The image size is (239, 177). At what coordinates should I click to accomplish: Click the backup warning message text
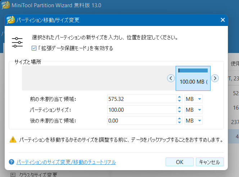point(121,140)
